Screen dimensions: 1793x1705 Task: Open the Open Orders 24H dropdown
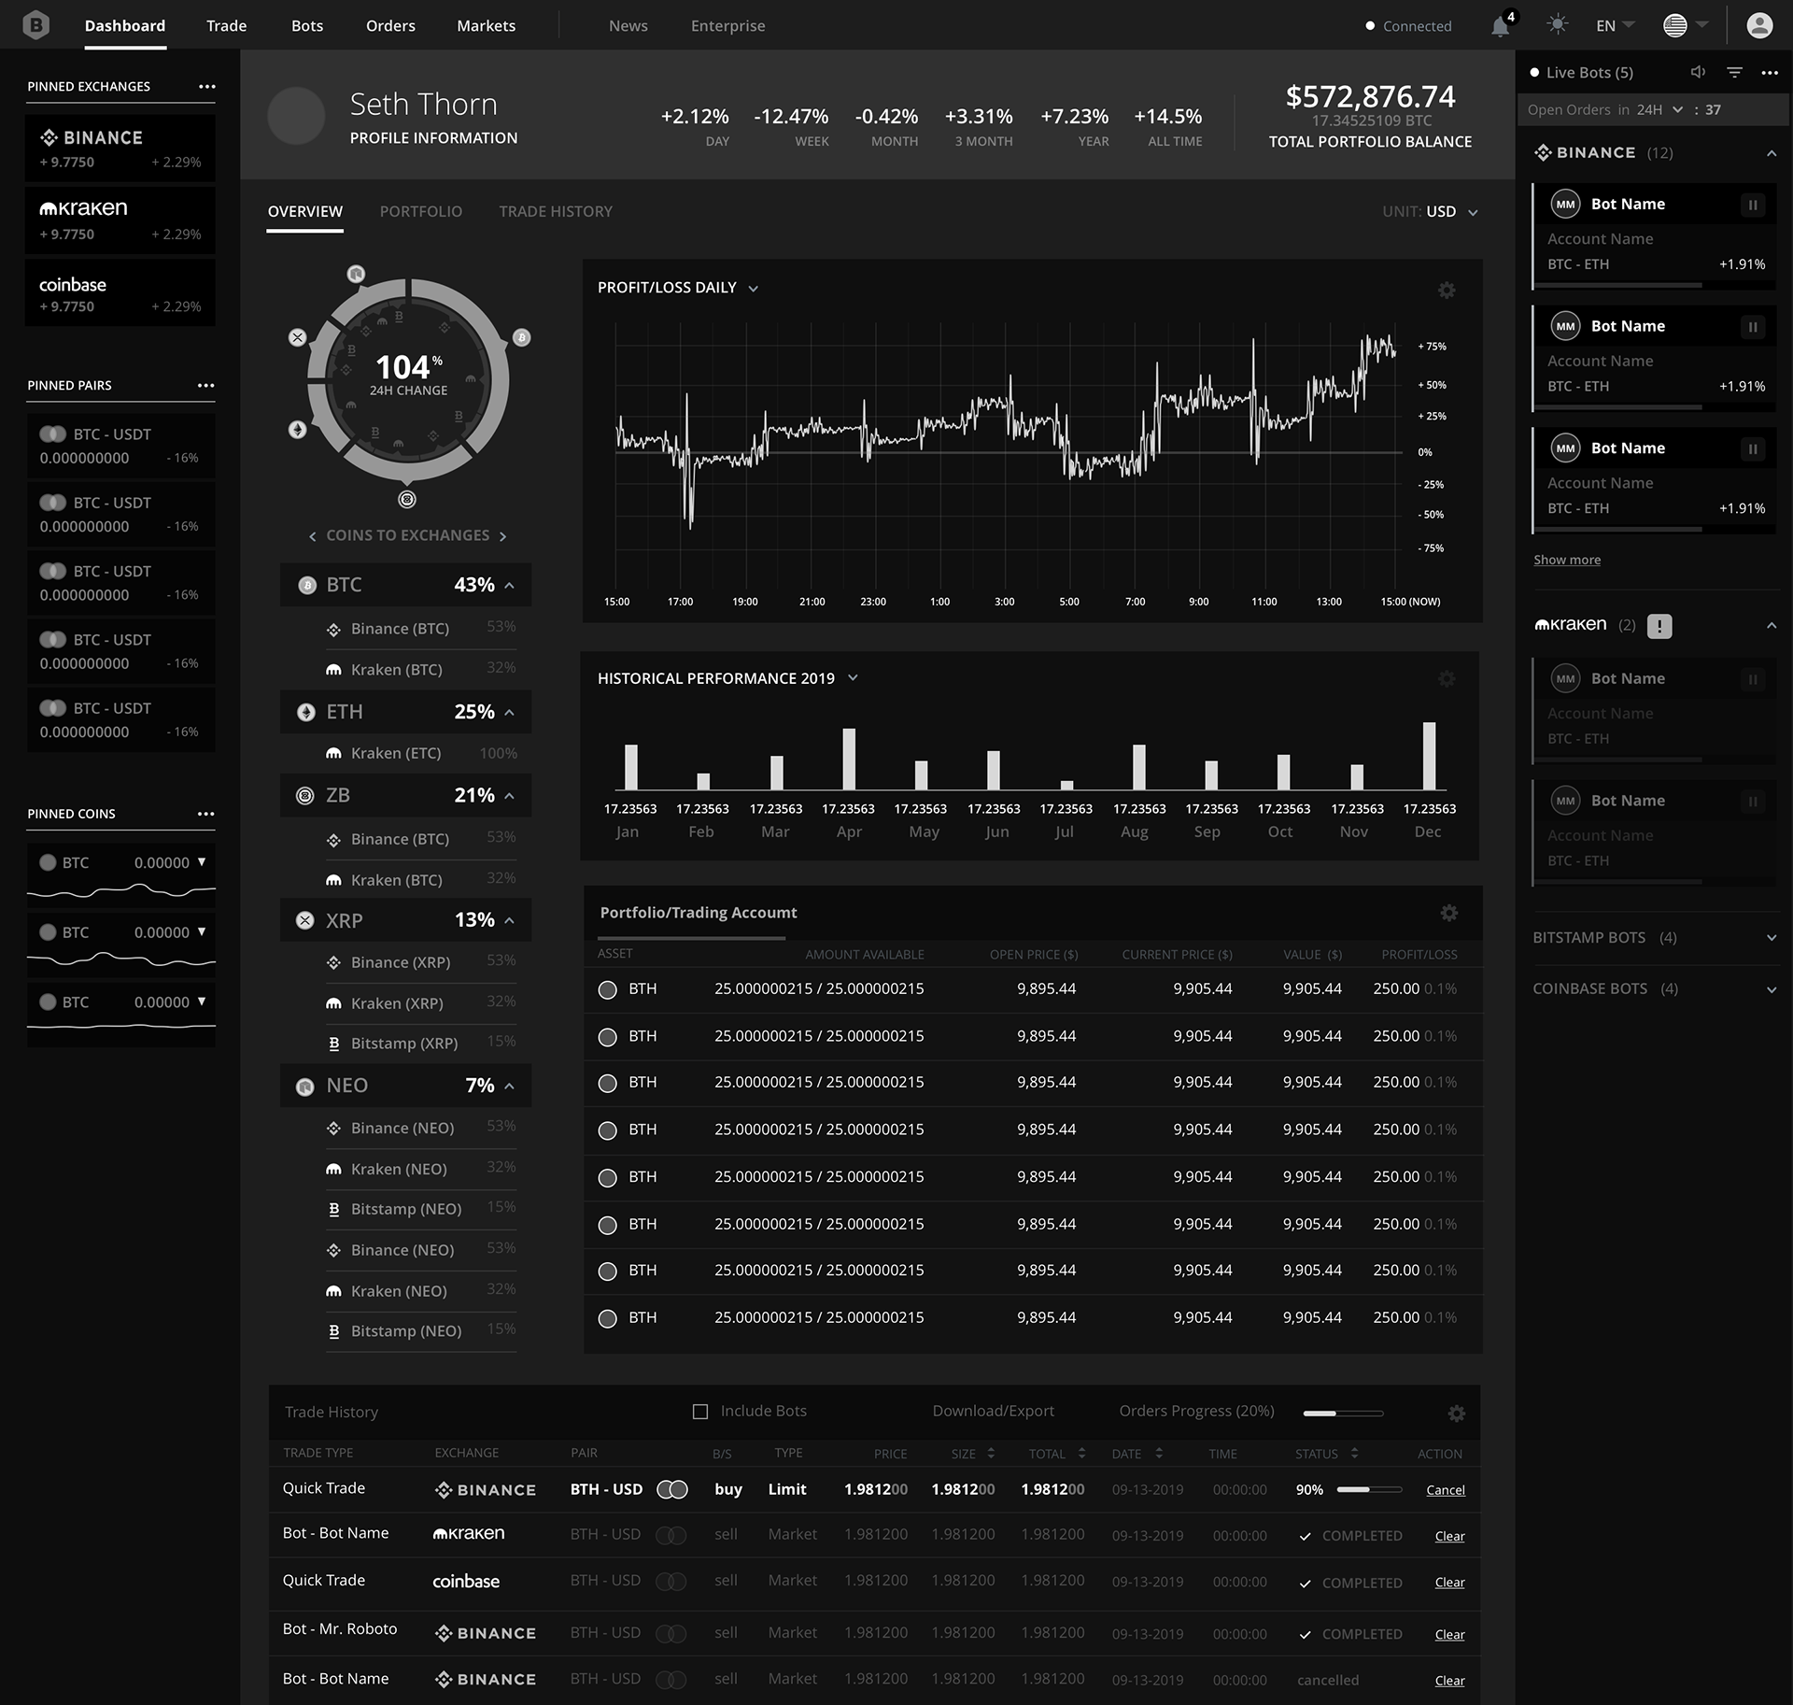pos(1659,109)
